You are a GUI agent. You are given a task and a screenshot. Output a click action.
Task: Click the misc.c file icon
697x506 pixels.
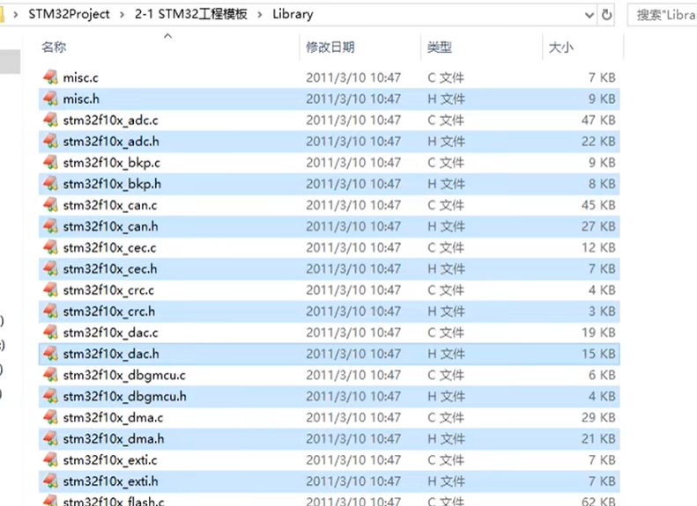(51, 77)
